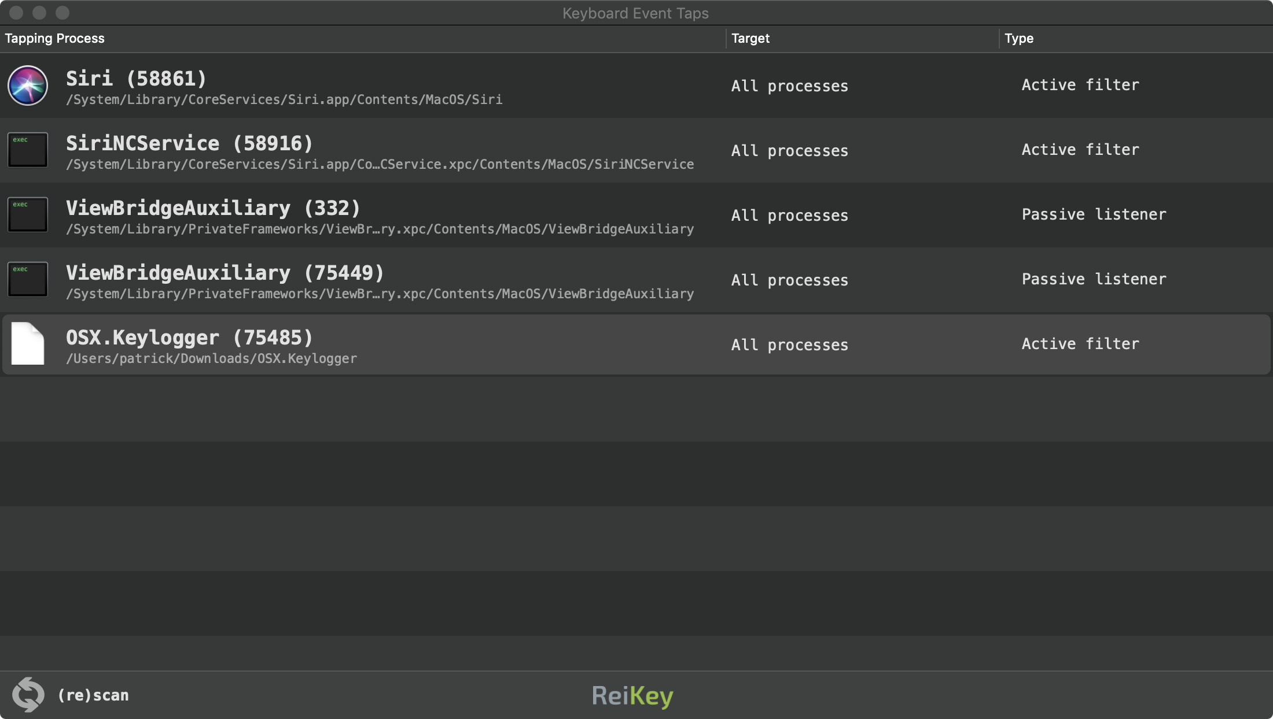
Task: Click the SiriNCService executable path text
Action: 380,165
